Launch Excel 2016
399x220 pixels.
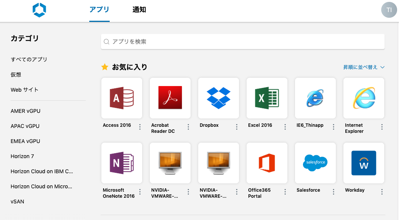267,97
